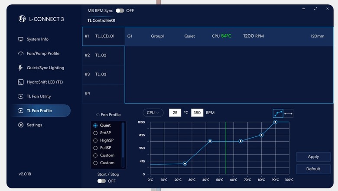
Task: Apply the fan curve changes
Action: point(313,157)
